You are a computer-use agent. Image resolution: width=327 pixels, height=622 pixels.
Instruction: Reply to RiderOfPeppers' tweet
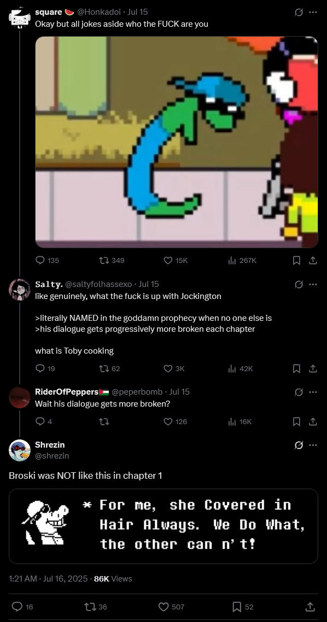click(44, 421)
